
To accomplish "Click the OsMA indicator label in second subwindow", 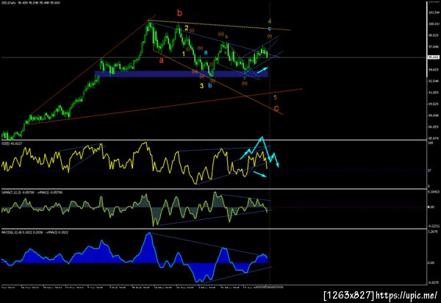I will tap(32, 193).
